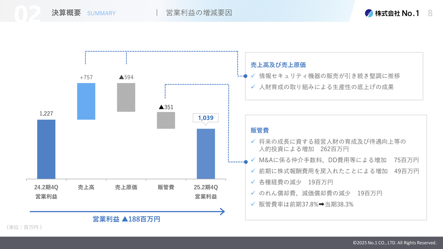Click the 25.2期4Q 営業利益 axis label
Image resolution: width=443 pixels, height=249 pixels.
(206, 192)
